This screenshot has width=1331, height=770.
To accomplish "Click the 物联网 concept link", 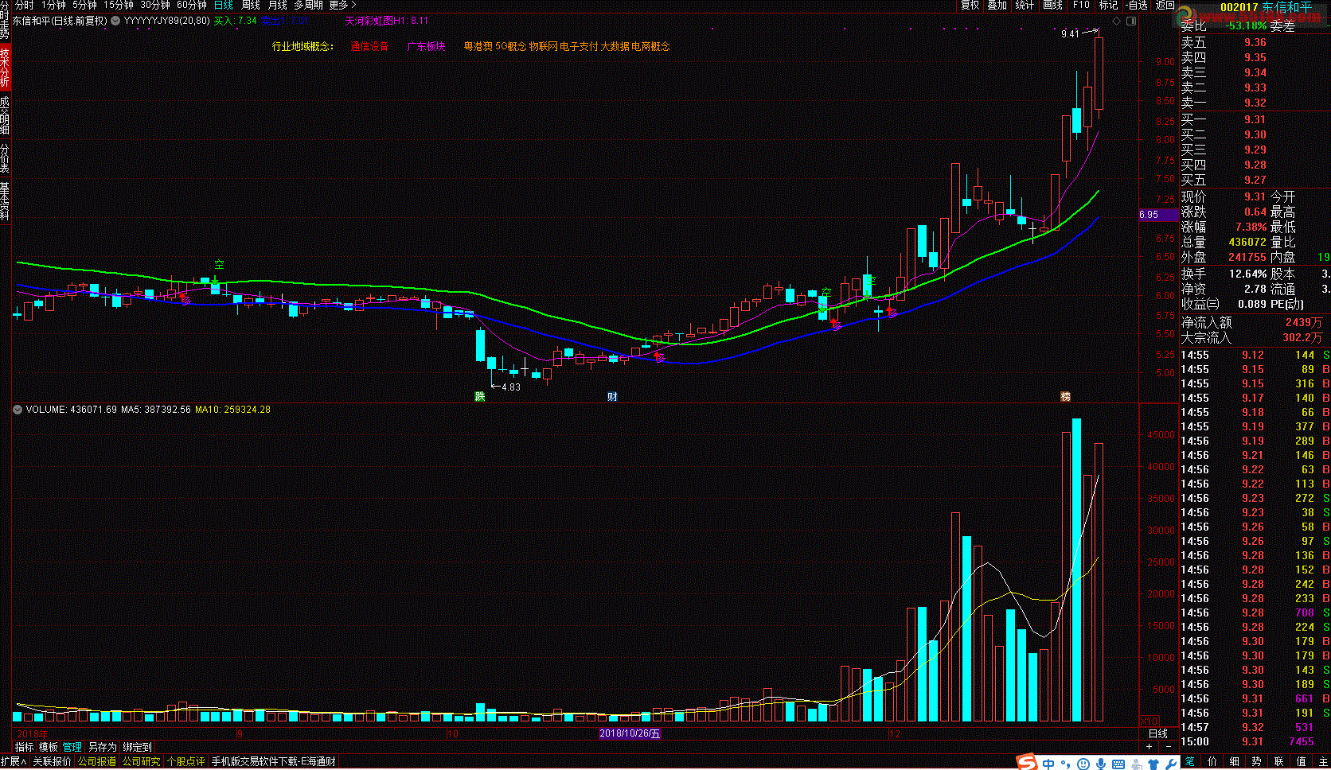I will 544,46.
